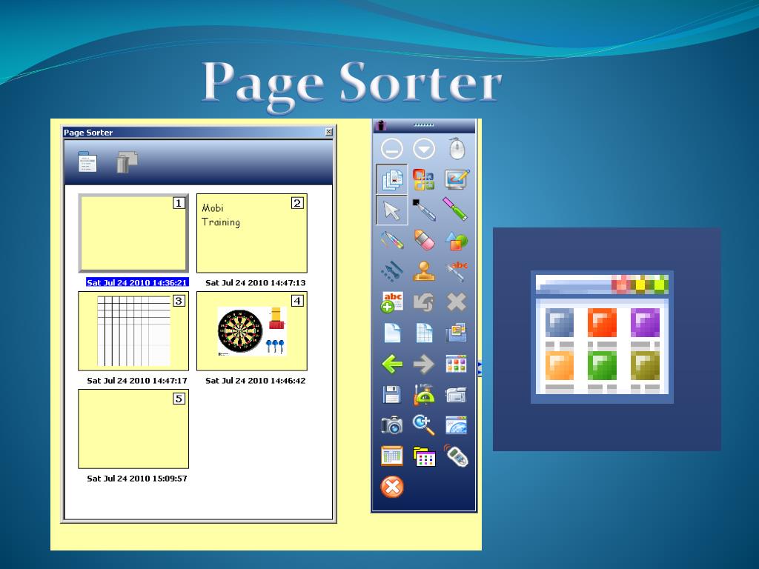Exit with the orange X circle
This screenshot has height=569, width=759.
point(392,487)
